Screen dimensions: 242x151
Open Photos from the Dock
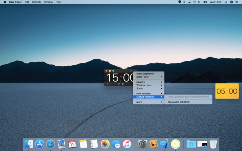[105, 144]
